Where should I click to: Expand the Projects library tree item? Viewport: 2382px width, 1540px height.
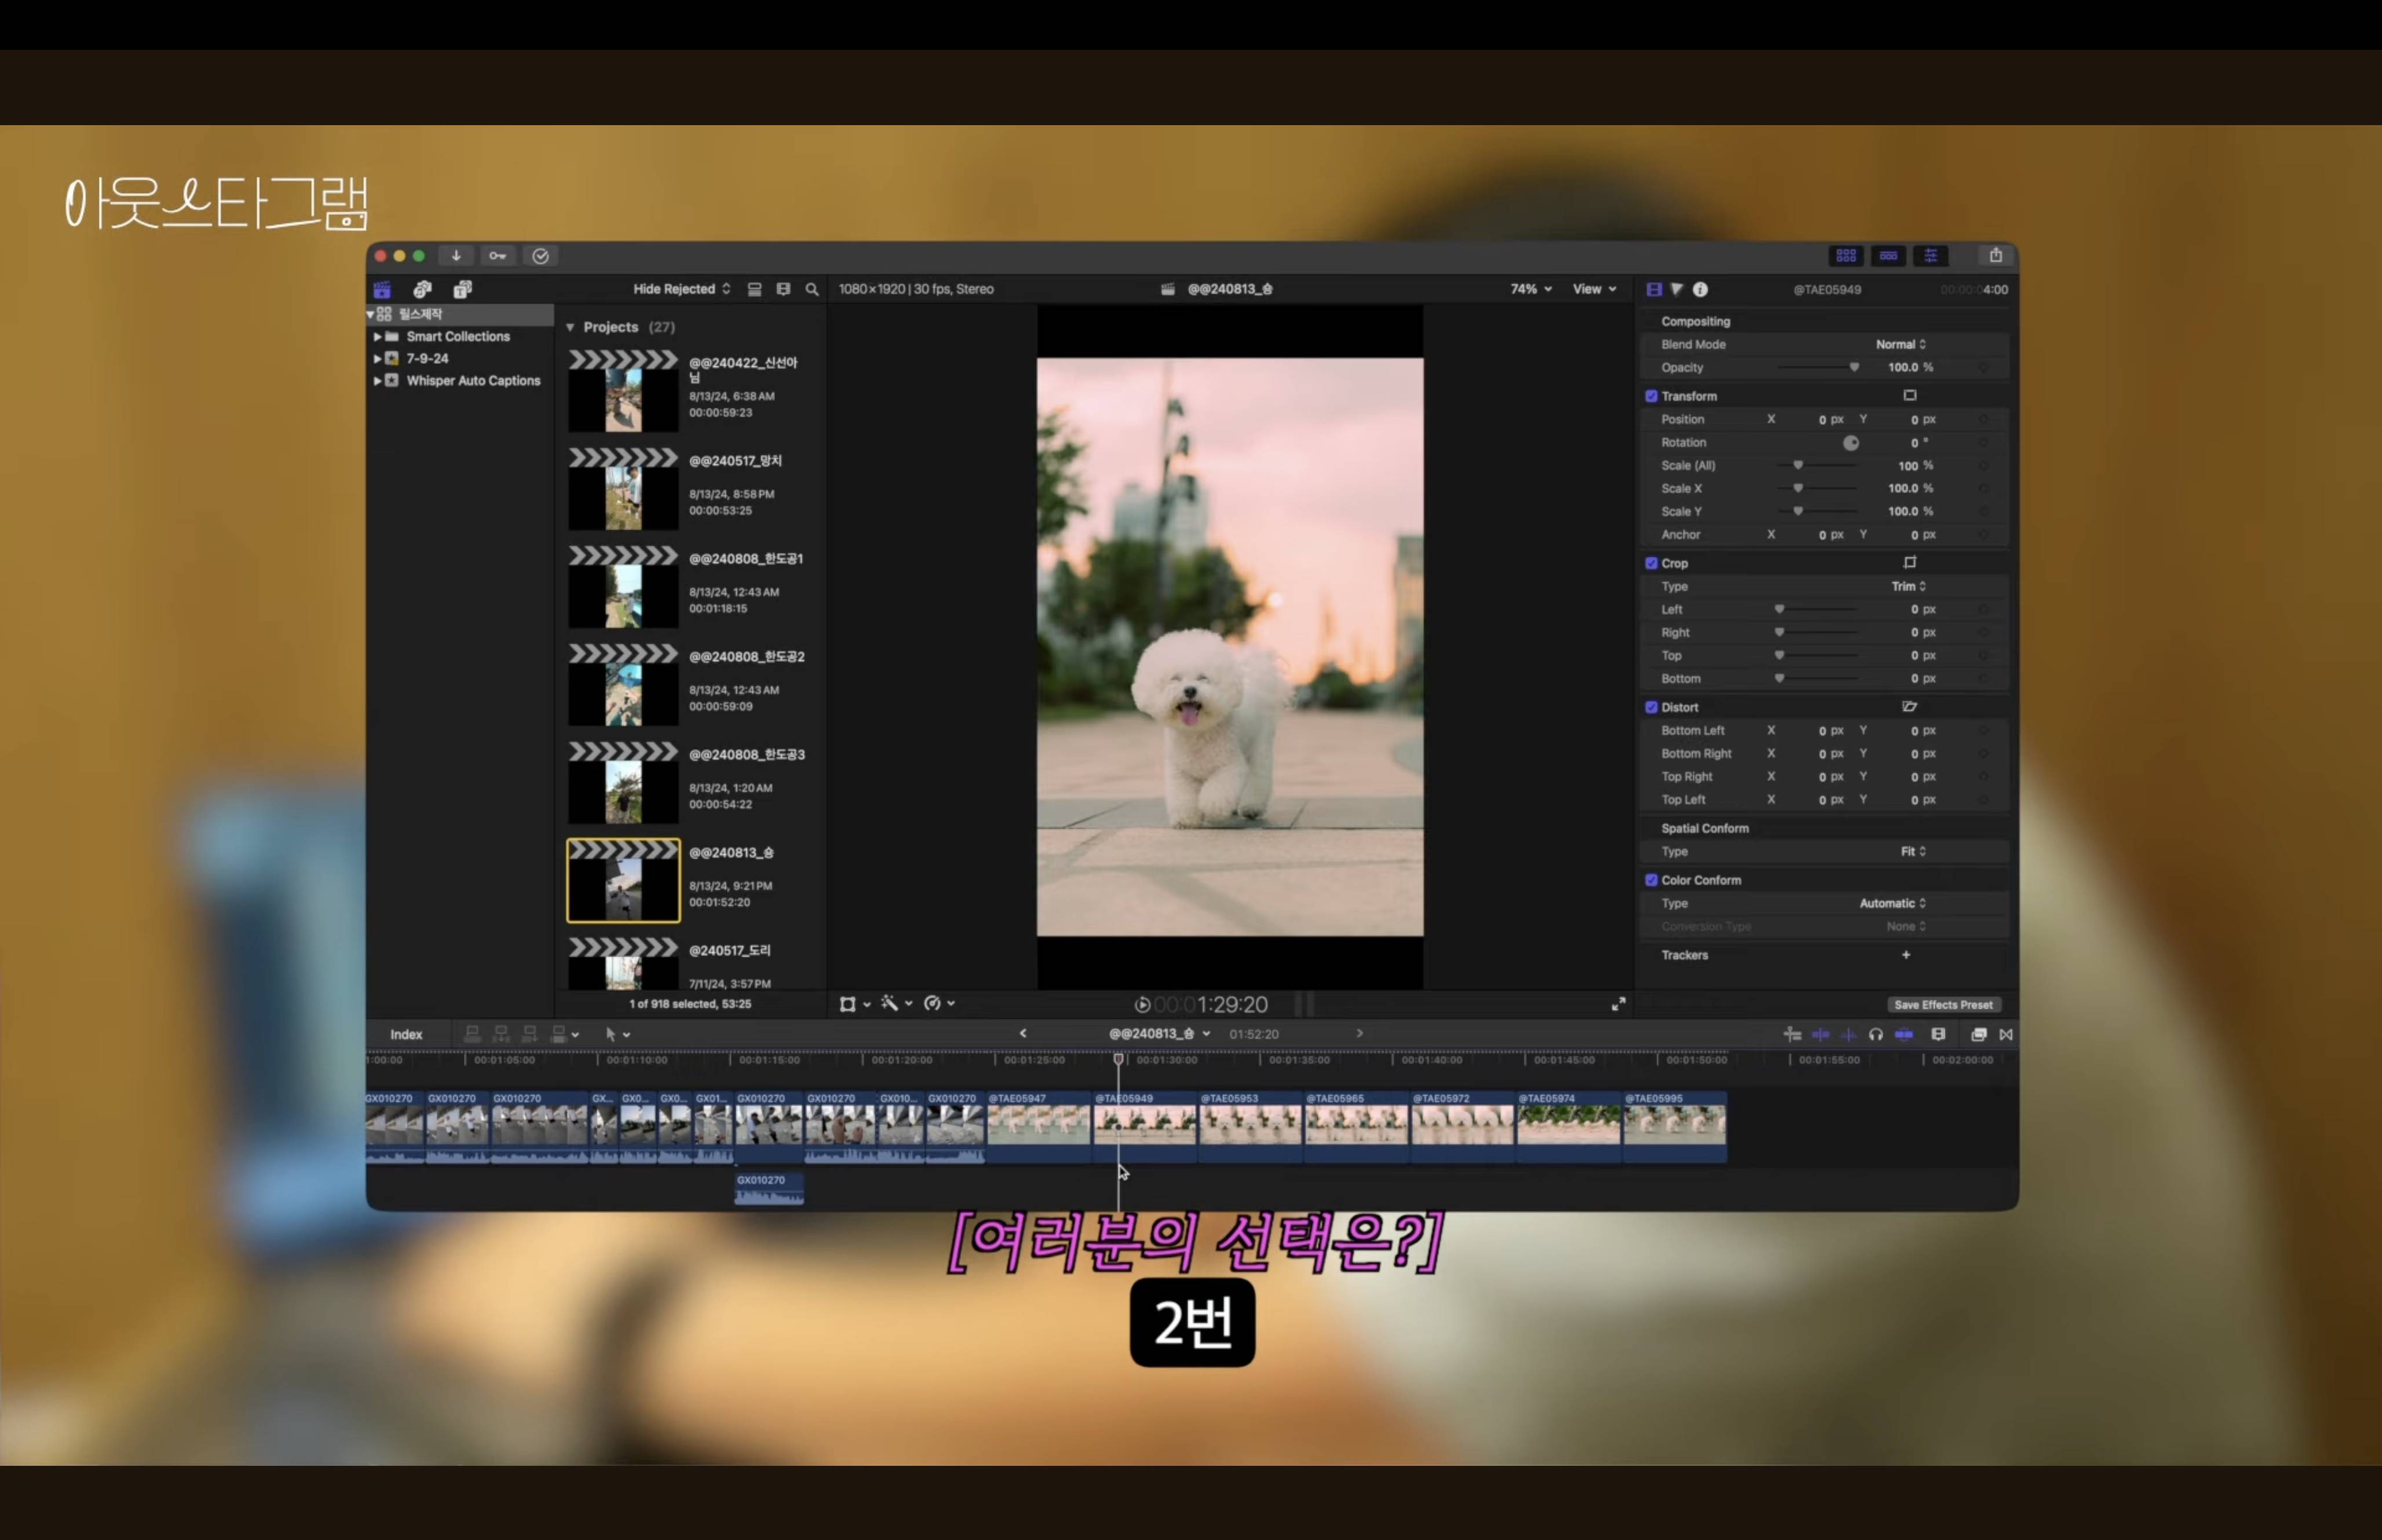point(573,326)
